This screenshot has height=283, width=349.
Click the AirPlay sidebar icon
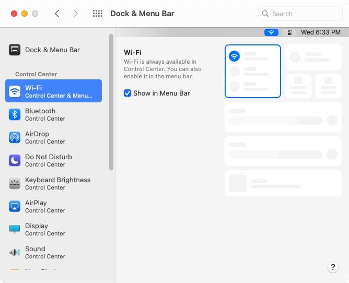coord(15,206)
